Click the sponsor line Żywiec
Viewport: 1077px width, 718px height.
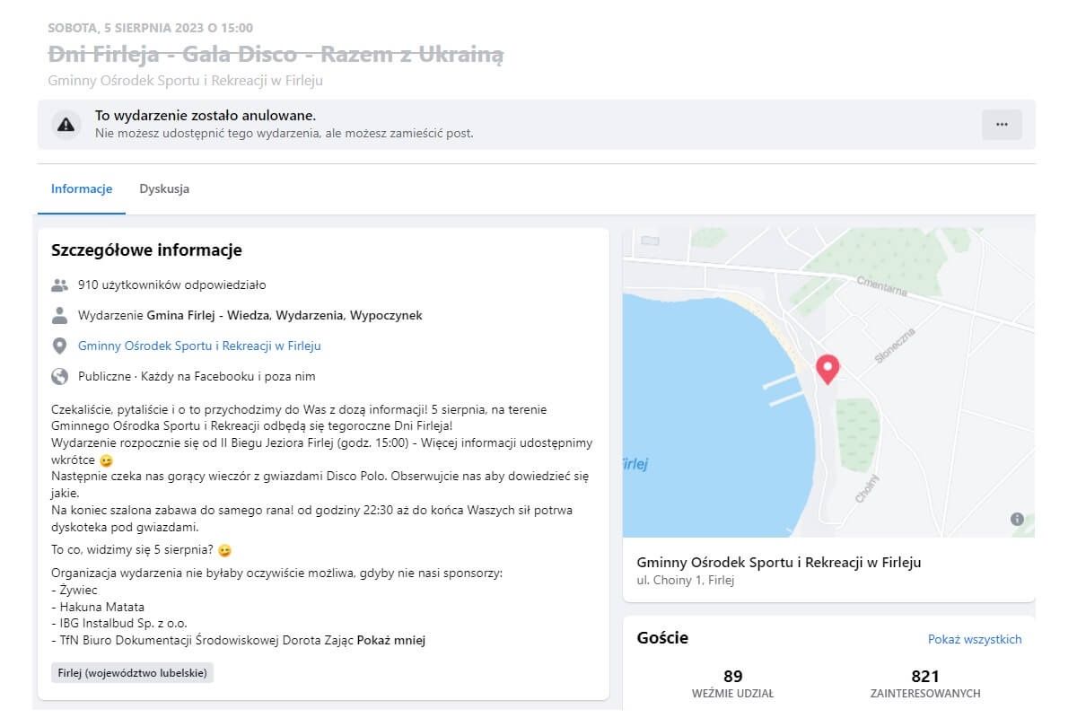74,591
